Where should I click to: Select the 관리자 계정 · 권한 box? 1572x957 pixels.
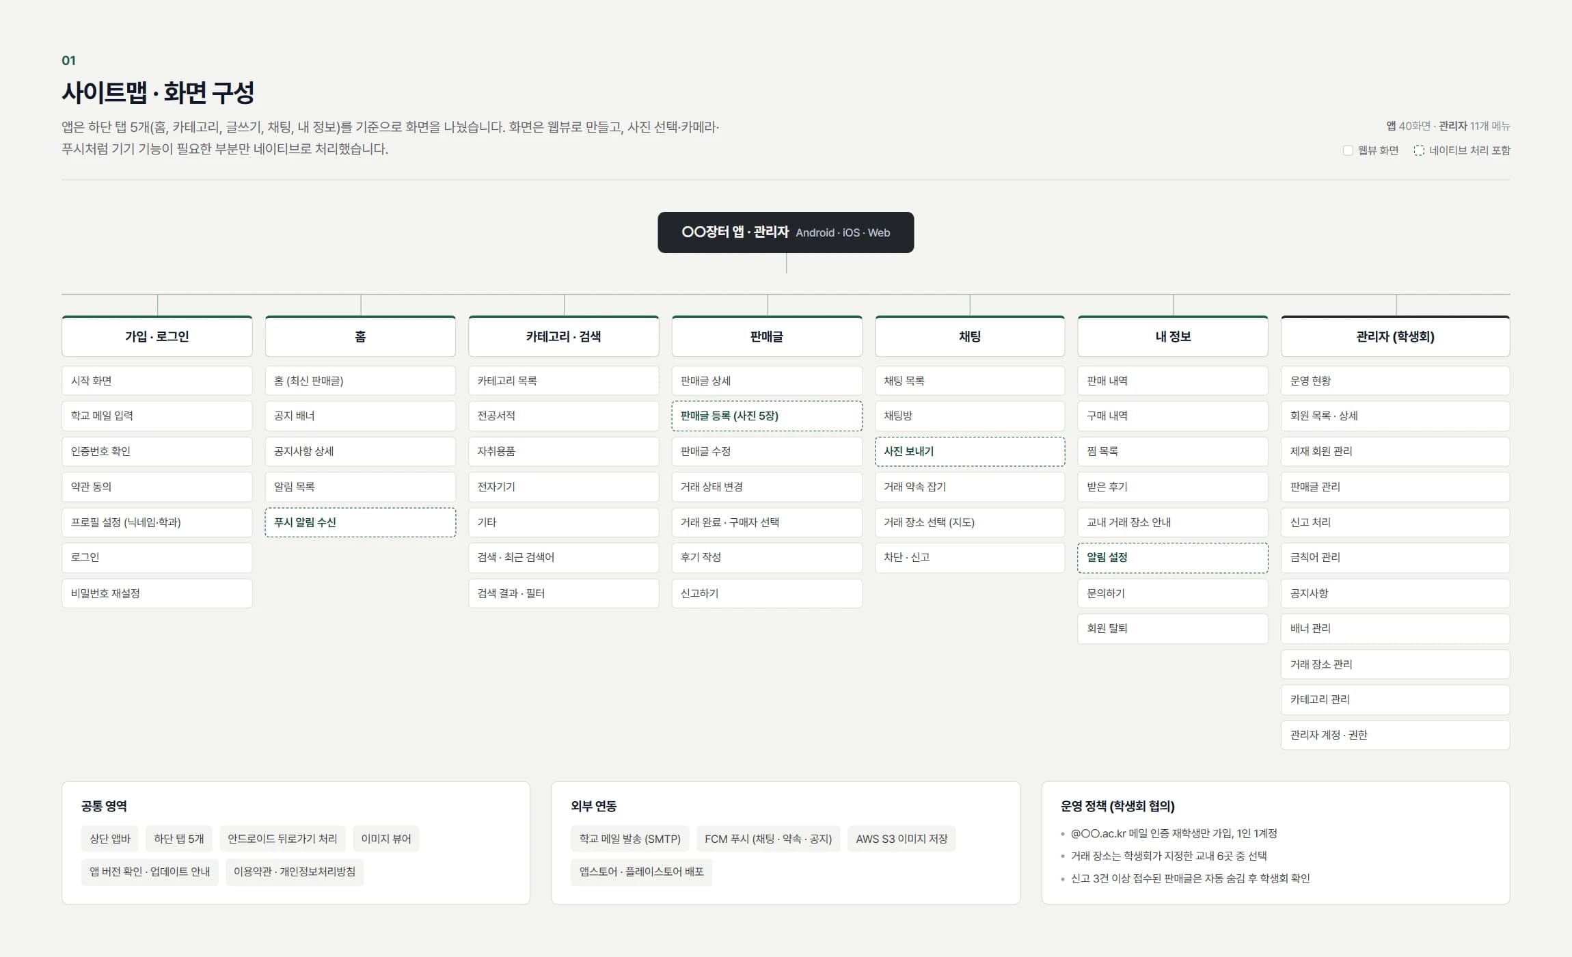(1395, 735)
